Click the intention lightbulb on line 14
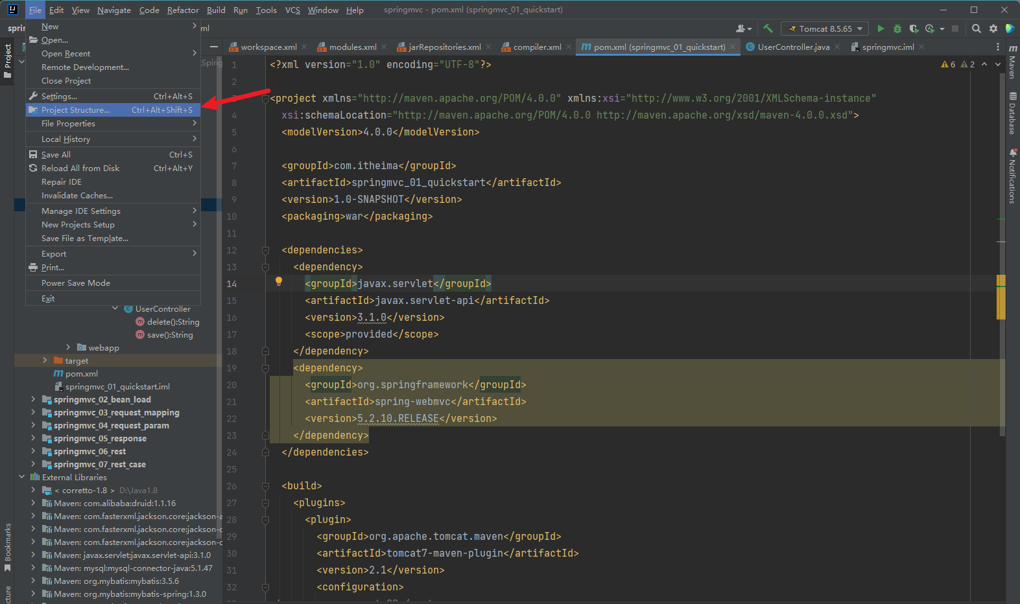Screen dimensions: 1020x604 (279, 281)
